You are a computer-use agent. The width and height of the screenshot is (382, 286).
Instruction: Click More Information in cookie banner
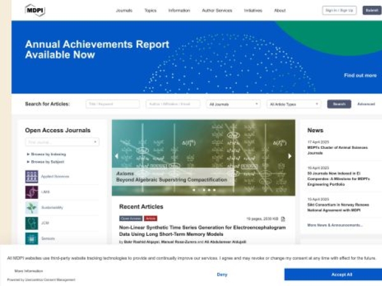click(x=29, y=271)
